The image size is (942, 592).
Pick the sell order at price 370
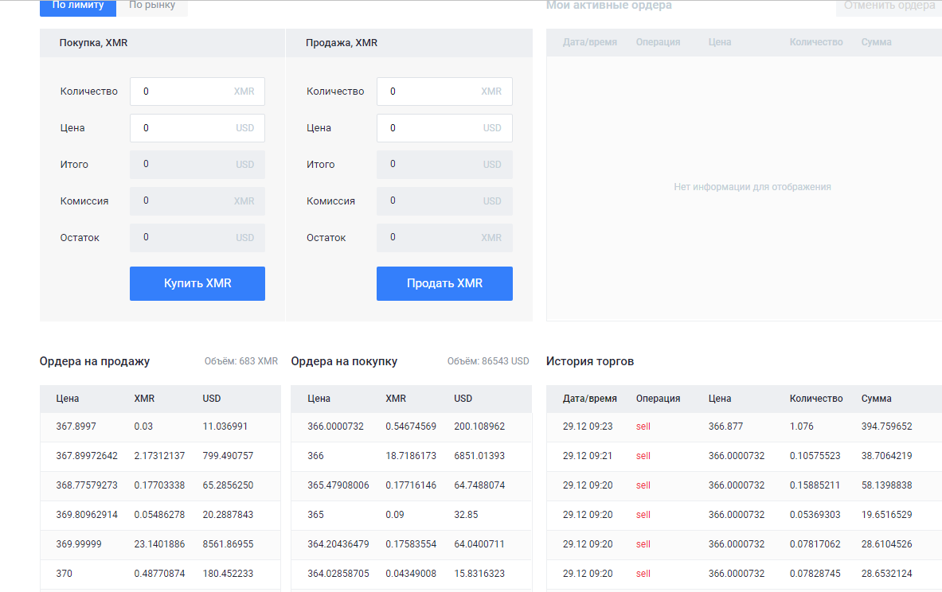click(159, 574)
